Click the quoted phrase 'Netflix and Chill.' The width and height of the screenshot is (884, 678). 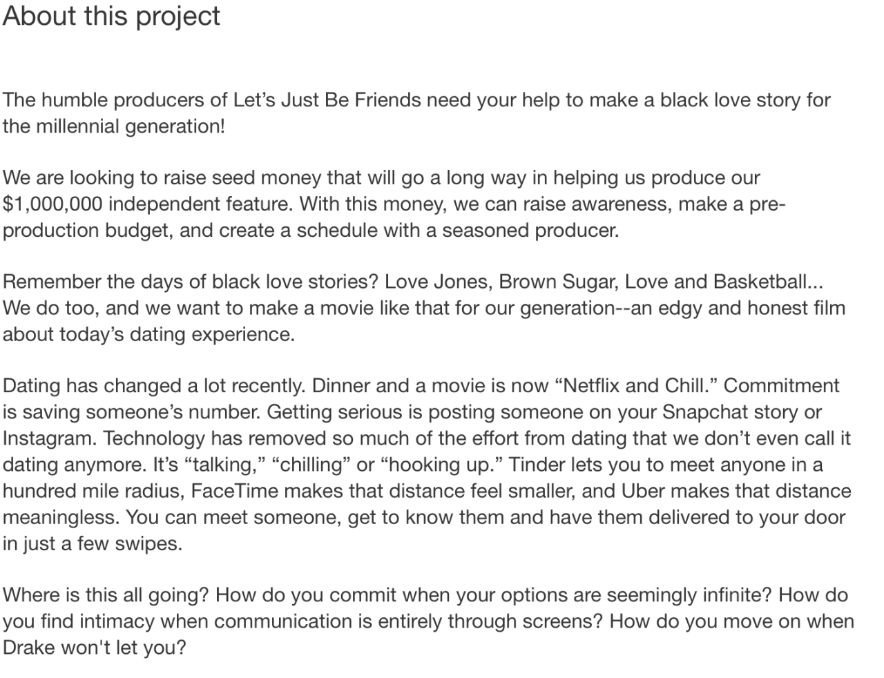pyautogui.click(x=636, y=386)
